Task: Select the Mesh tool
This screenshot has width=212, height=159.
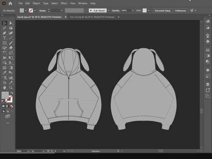Action: 4,68
